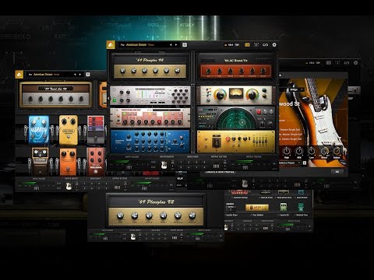Select the red four-knob pedal
Viewport: 374px width, 280px height.
pyautogui.click(x=96, y=161)
